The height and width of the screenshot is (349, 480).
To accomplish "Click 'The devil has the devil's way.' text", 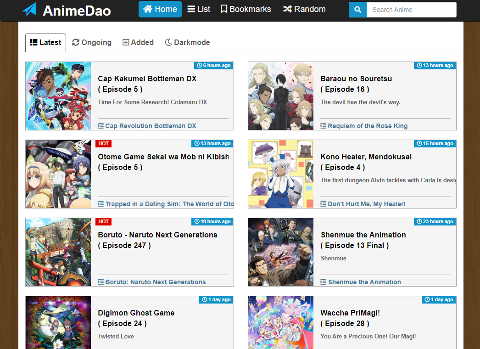I will [360, 102].
